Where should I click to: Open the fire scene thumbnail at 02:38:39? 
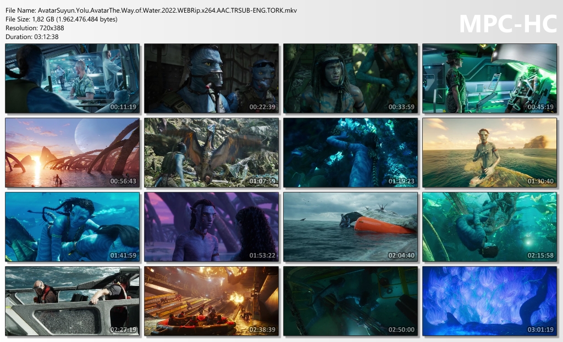(212, 301)
